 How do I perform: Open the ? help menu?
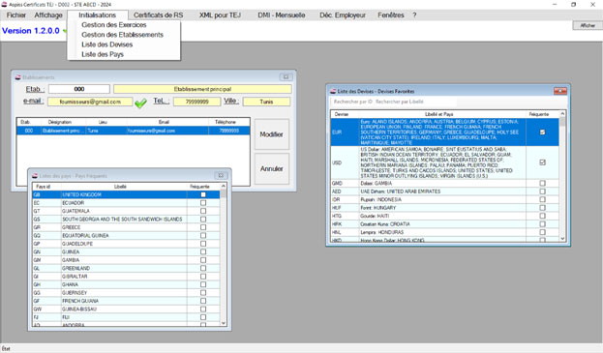pos(414,15)
